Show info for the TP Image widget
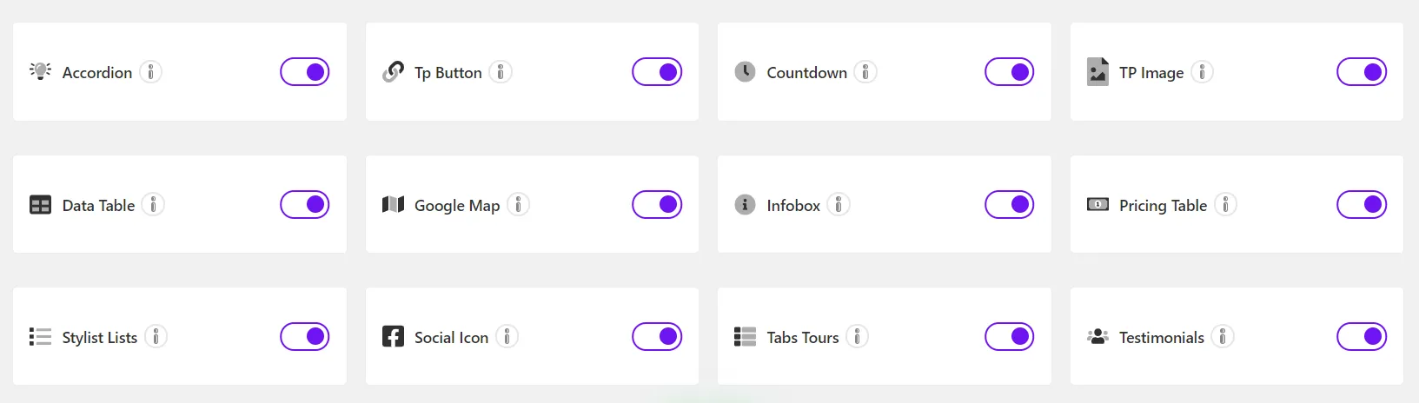Viewport: 1419px width, 403px height. point(1202,72)
